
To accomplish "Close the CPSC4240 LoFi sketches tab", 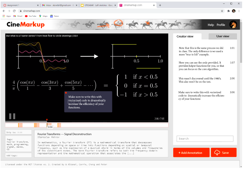I will point(115,5).
